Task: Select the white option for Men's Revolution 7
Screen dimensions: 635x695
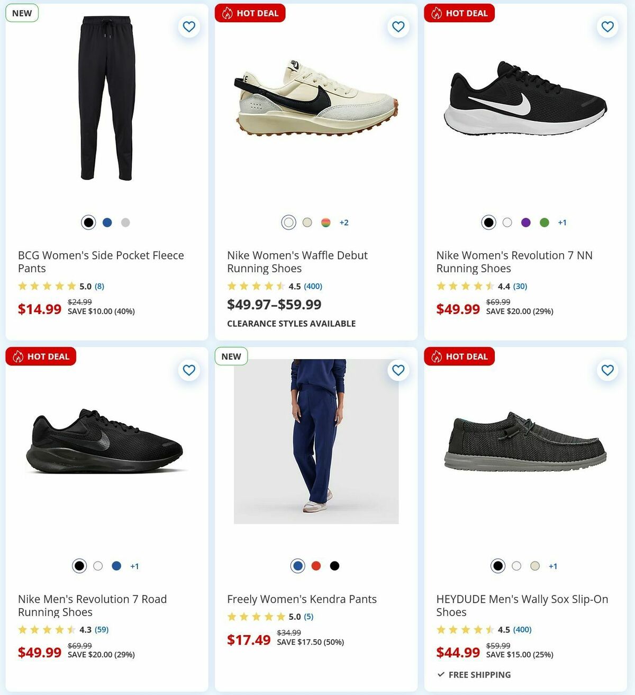Action: pyautogui.click(x=97, y=566)
